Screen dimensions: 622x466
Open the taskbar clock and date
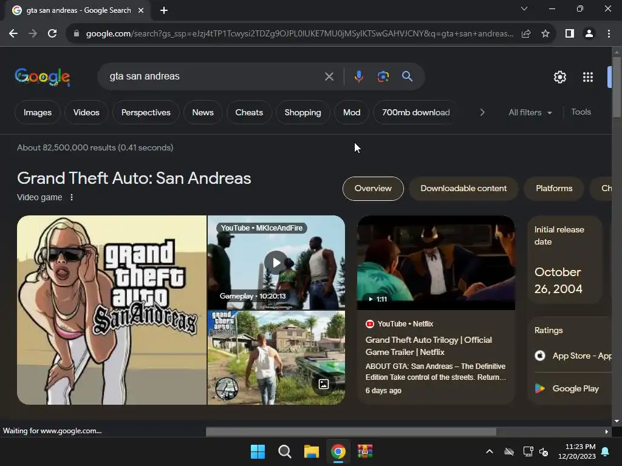click(577, 451)
